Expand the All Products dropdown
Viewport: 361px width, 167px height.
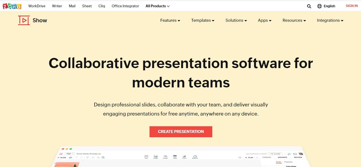158,6
